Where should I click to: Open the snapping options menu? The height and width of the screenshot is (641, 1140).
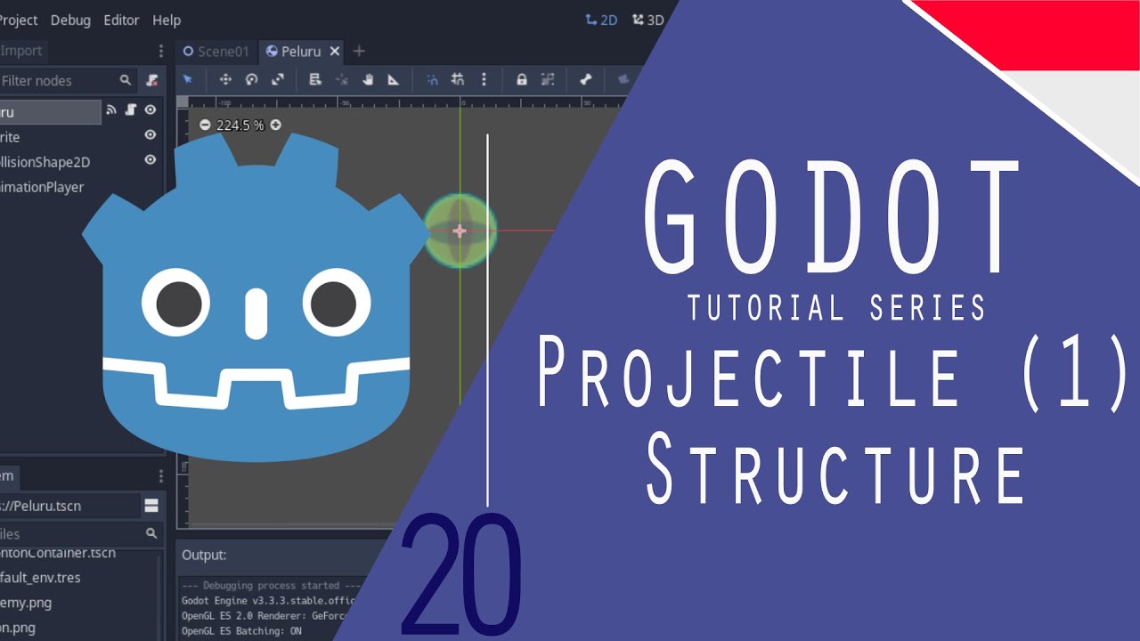(x=484, y=79)
